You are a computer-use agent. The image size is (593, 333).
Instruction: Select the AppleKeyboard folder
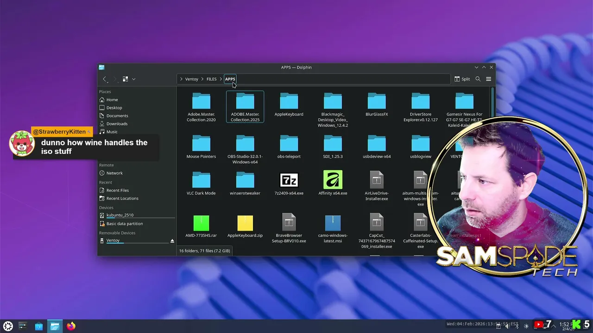tap(289, 105)
